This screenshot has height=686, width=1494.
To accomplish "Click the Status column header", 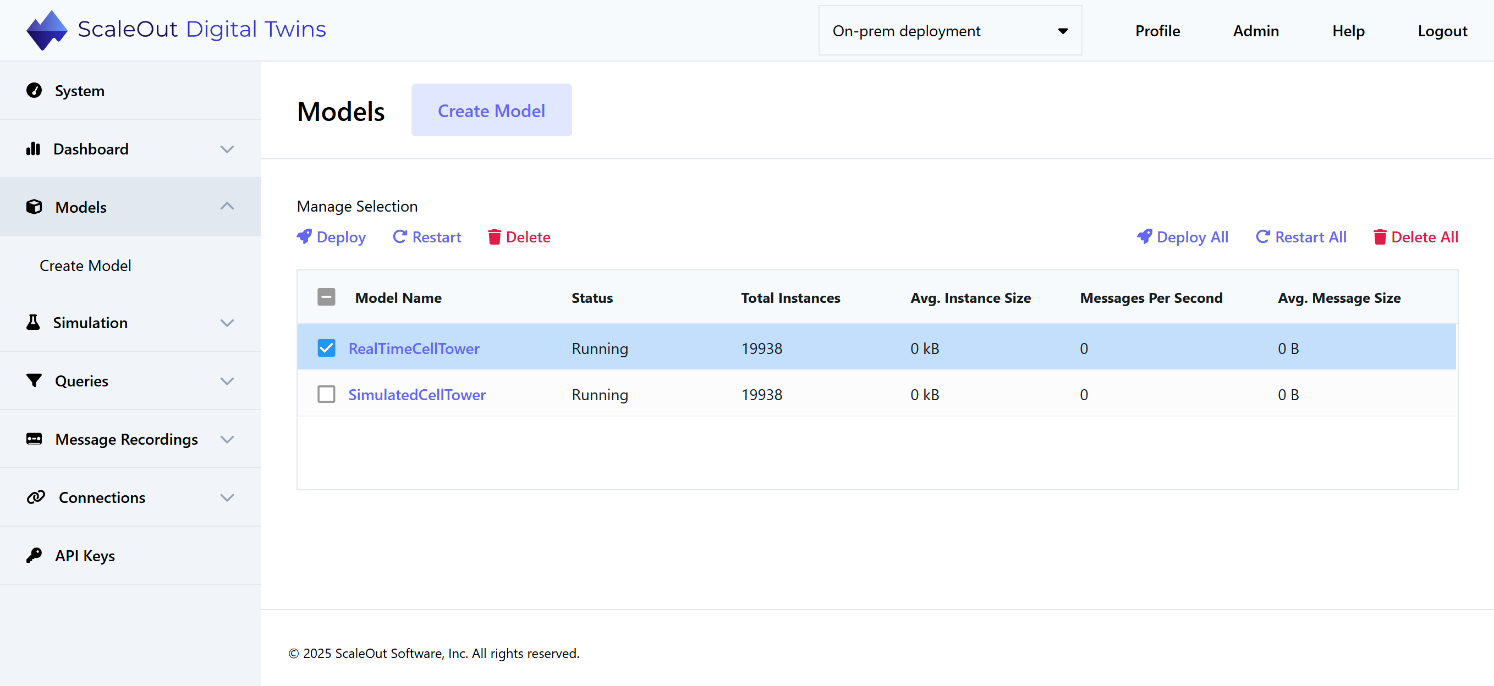I will tap(591, 298).
